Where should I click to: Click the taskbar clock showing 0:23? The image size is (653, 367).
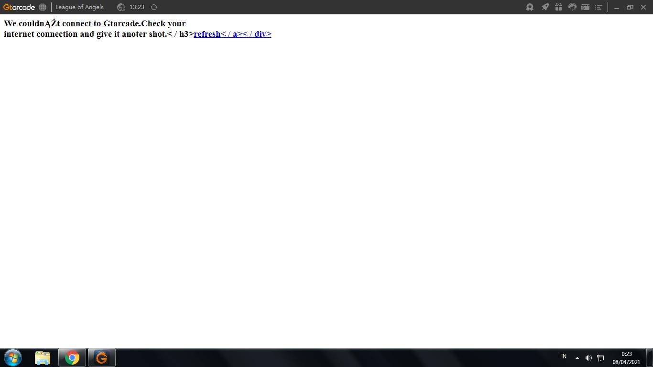pos(626,358)
